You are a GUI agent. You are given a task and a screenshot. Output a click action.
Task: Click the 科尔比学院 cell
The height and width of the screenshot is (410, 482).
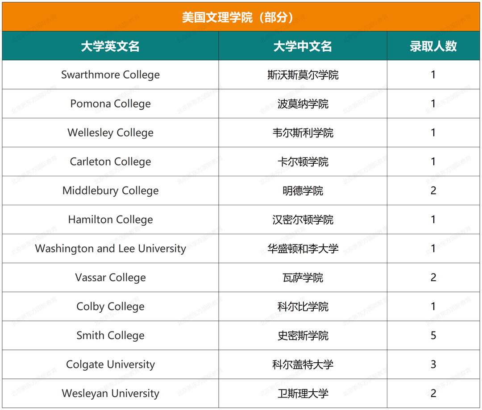coord(303,306)
